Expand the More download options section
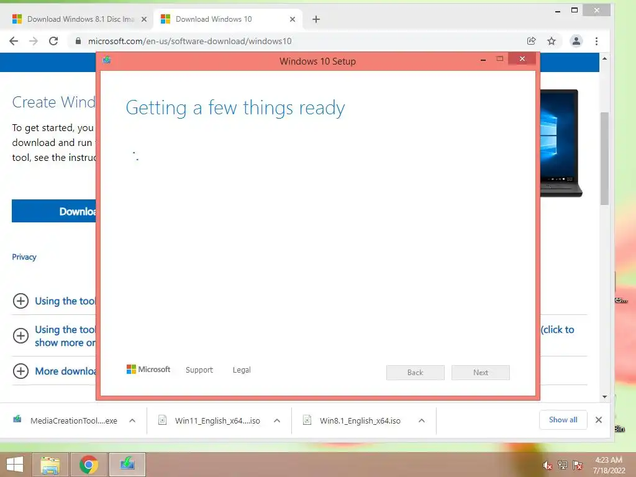Image resolution: width=636 pixels, height=477 pixels. click(x=20, y=371)
